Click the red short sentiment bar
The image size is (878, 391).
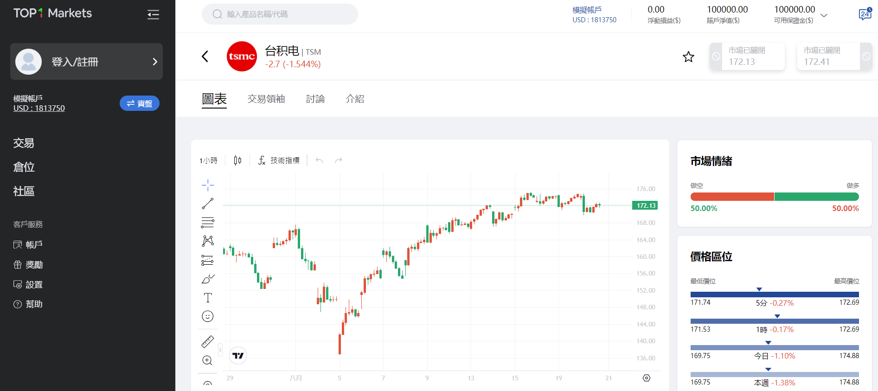[x=732, y=197]
